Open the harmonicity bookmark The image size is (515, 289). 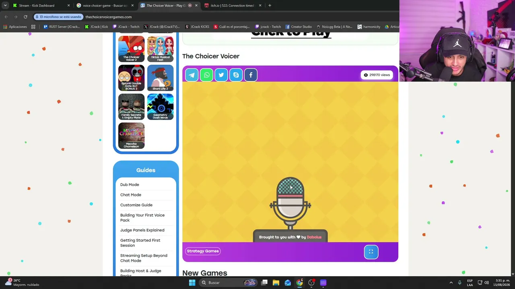369,27
